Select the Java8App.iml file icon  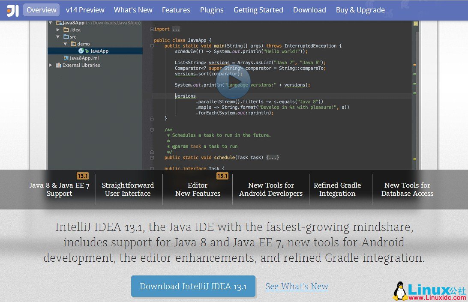click(x=65, y=58)
